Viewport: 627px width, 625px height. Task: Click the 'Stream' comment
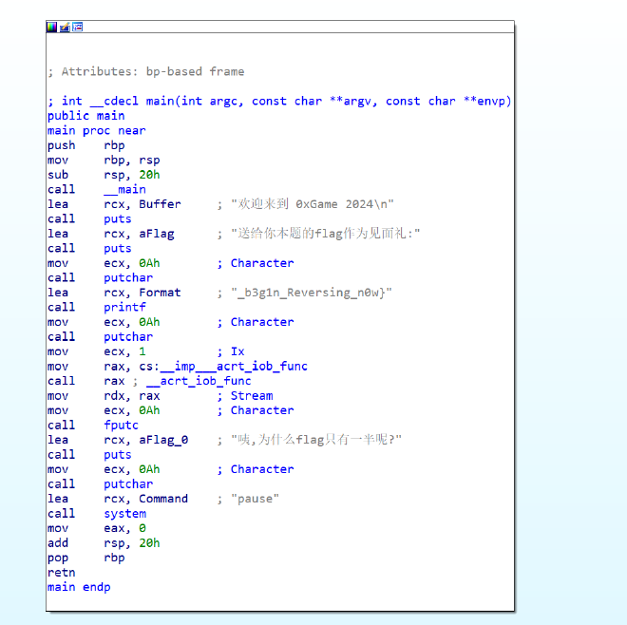252,396
